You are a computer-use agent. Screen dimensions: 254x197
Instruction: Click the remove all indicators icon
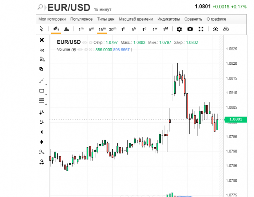point(42,59)
